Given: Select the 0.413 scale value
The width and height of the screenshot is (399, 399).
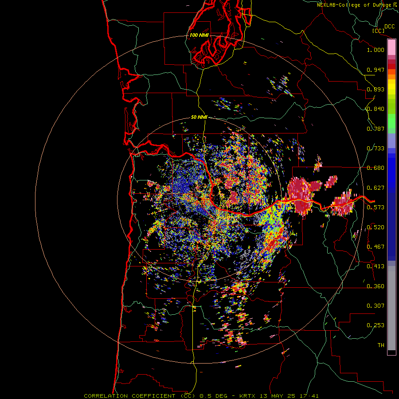Looking at the screenshot, I should click(376, 266).
